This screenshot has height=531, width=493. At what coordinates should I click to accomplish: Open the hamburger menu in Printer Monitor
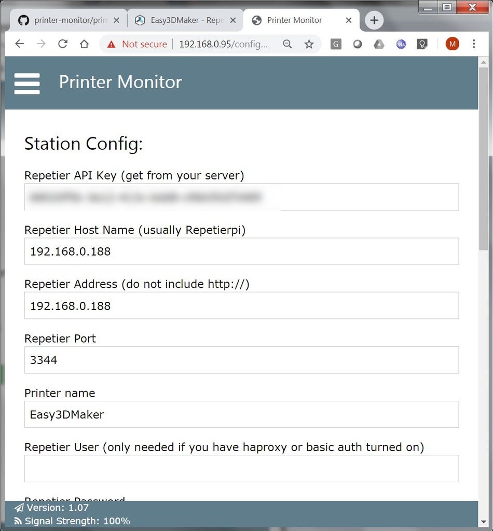[x=27, y=83]
